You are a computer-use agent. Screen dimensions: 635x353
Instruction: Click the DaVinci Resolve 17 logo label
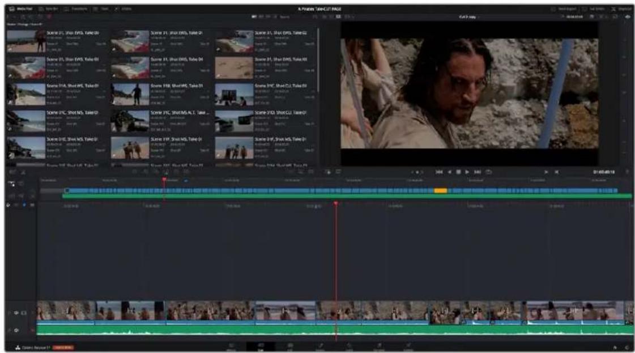[x=33, y=347]
